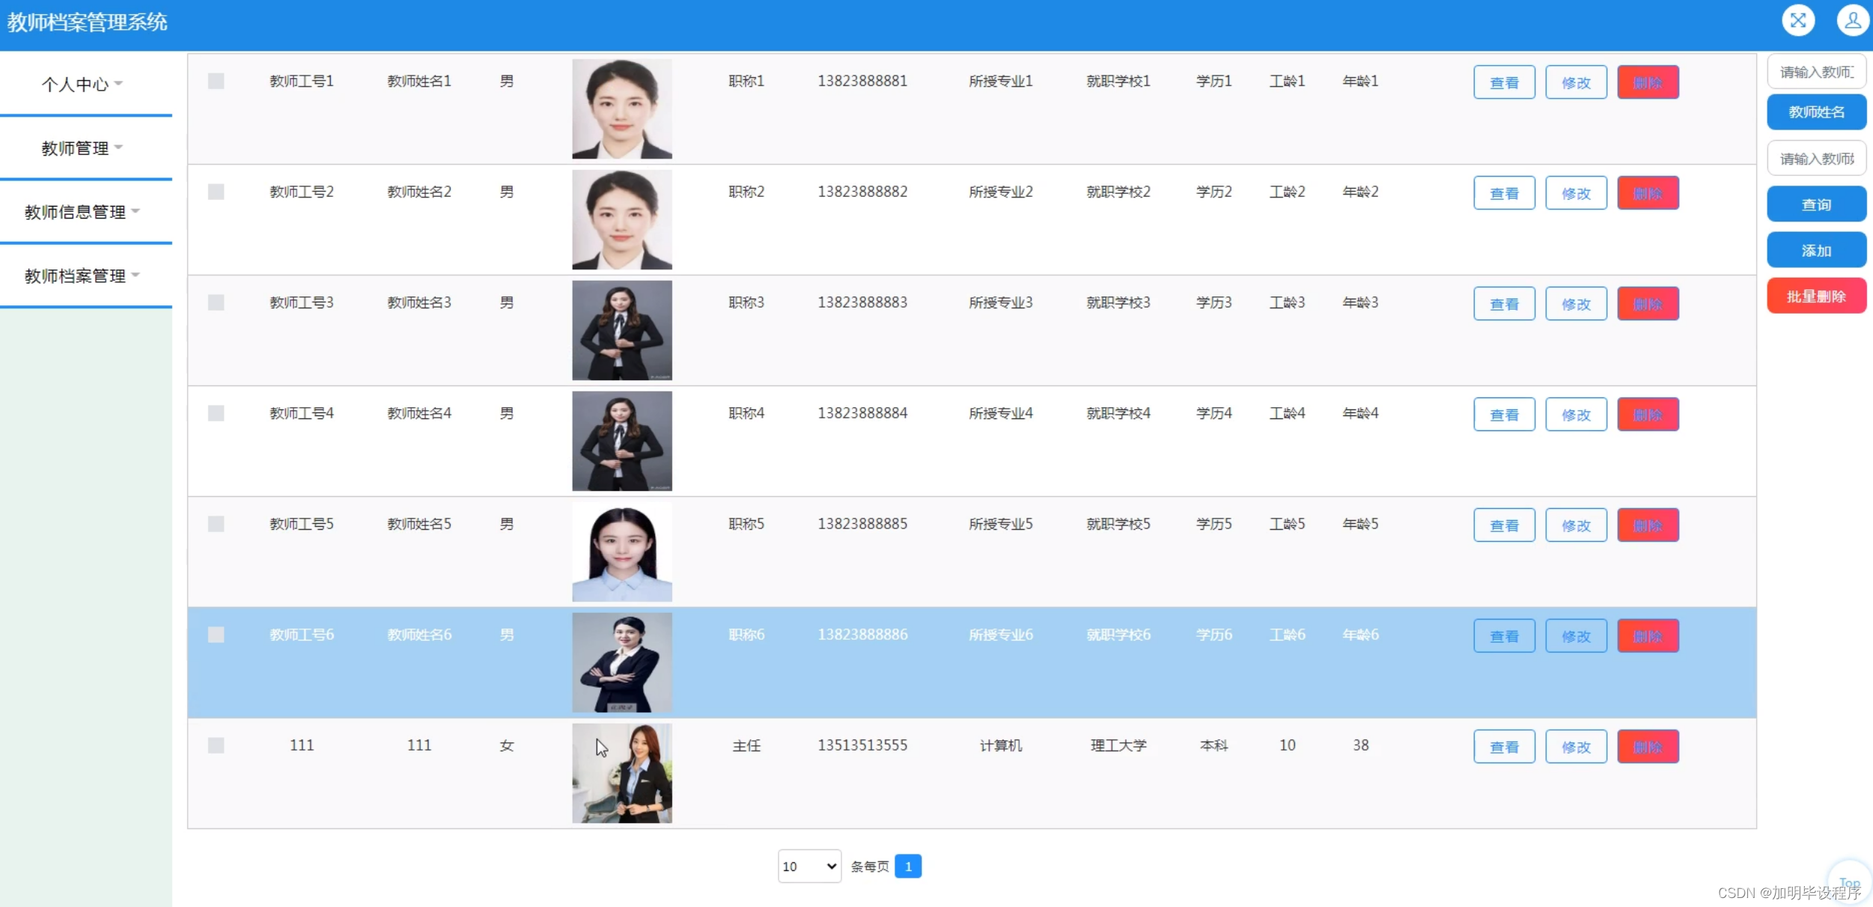Click the fullscreen toggle icon in header
The width and height of the screenshot is (1873, 907).
tap(1797, 20)
